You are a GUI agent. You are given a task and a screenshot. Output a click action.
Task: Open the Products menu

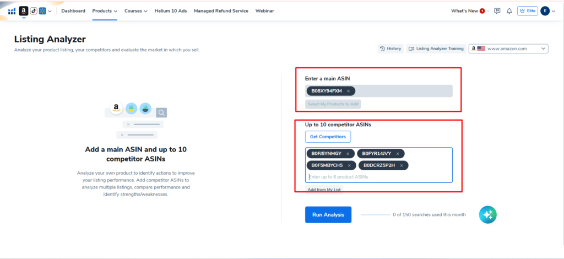tap(105, 11)
